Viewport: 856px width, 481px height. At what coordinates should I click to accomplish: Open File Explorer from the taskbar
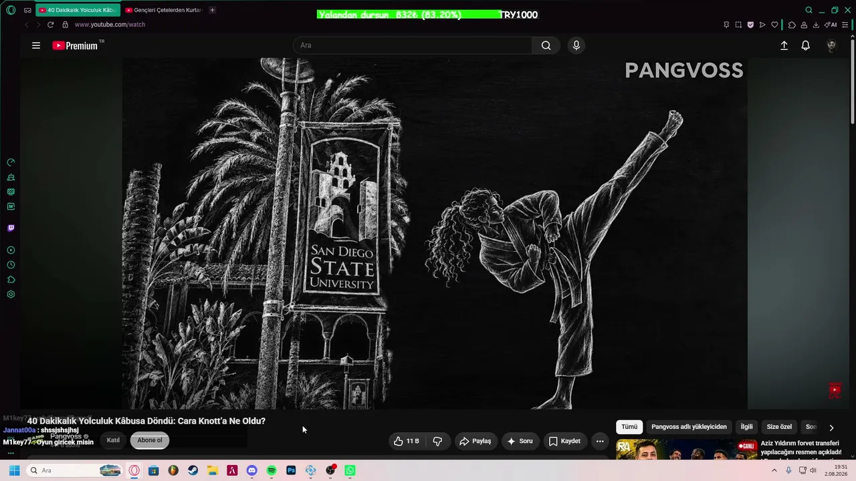click(x=213, y=470)
